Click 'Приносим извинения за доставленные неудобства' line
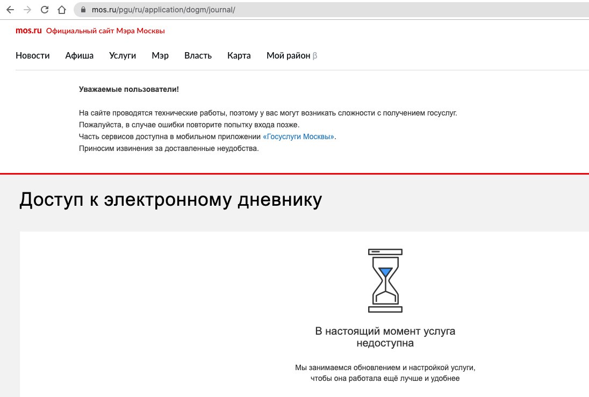Viewport: 589px width, 397px height. (x=169, y=148)
